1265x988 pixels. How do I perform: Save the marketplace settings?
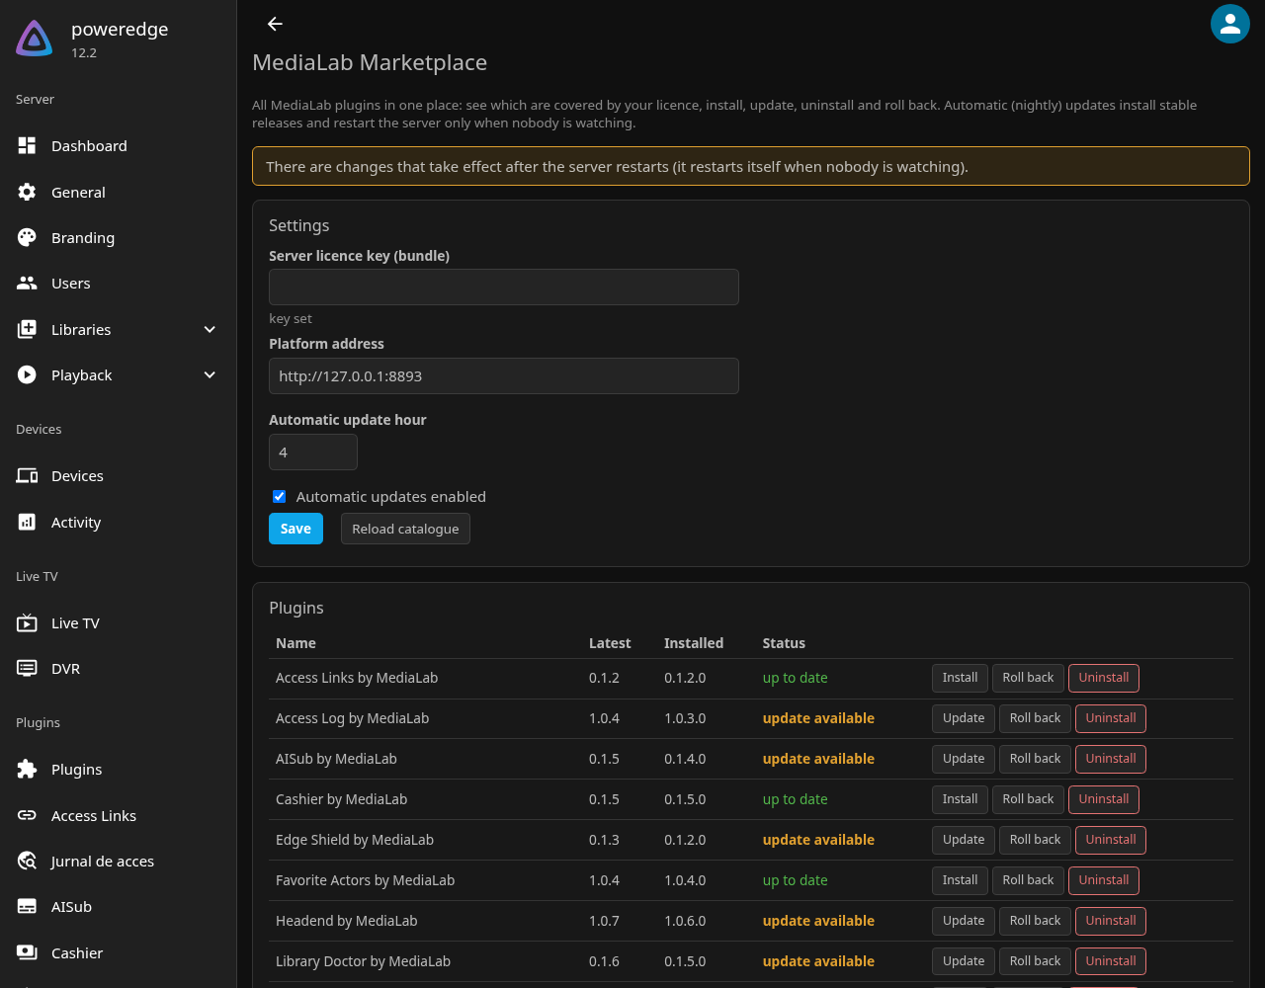295,529
